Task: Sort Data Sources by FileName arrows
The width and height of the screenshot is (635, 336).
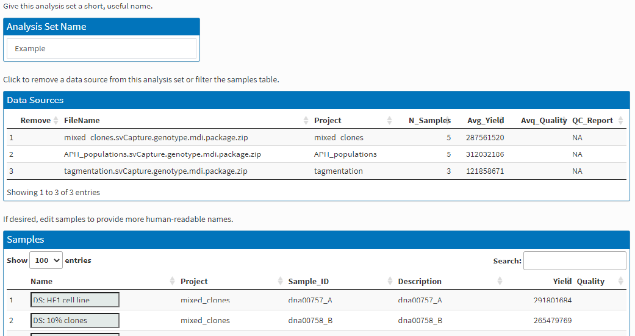Action: [x=306, y=121]
